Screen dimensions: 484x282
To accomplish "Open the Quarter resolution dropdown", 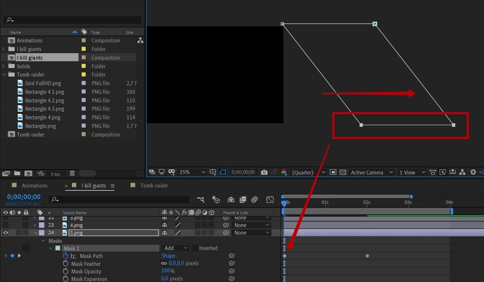I will [x=309, y=172].
